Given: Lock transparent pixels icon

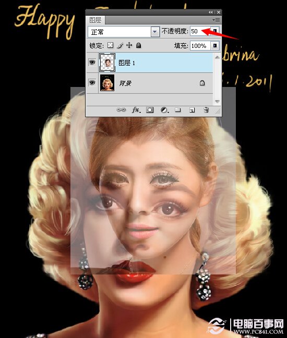Looking at the screenshot, I should pos(110,45).
